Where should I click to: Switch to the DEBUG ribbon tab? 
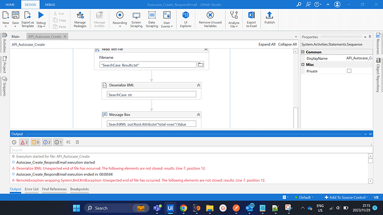(x=50, y=4)
